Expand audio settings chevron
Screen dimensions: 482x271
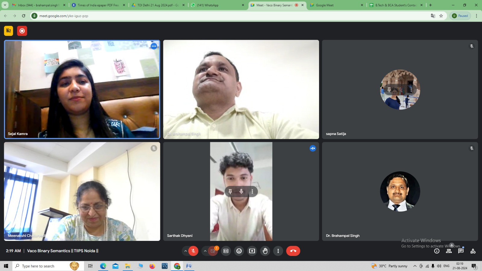tap(185, 251)
